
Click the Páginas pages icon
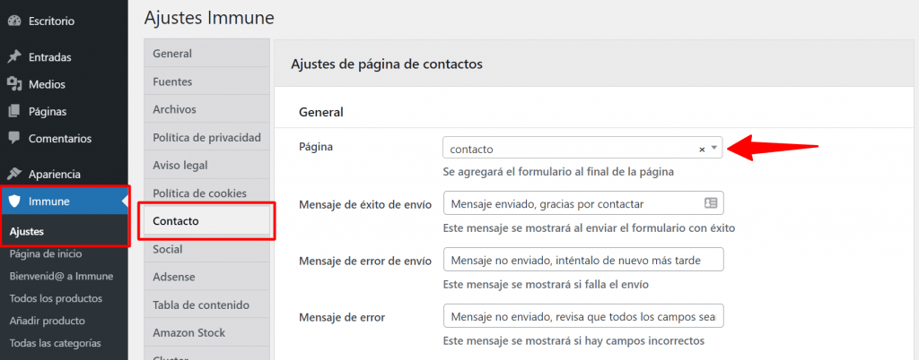point(14,112)
